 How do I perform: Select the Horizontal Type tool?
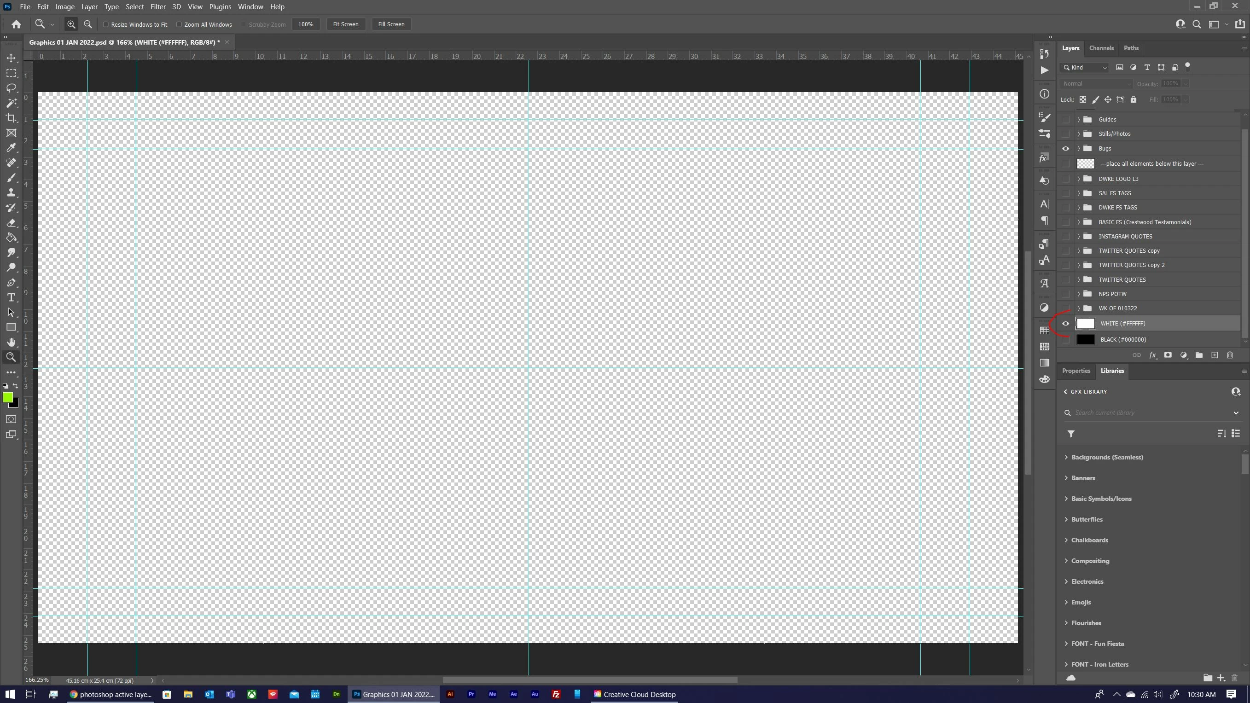click(x=11, y=297)
